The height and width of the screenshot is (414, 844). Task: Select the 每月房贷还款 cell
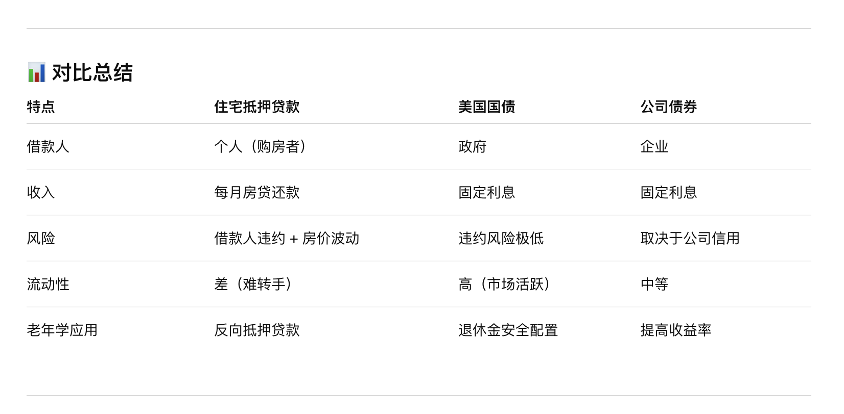click(256, 192)
